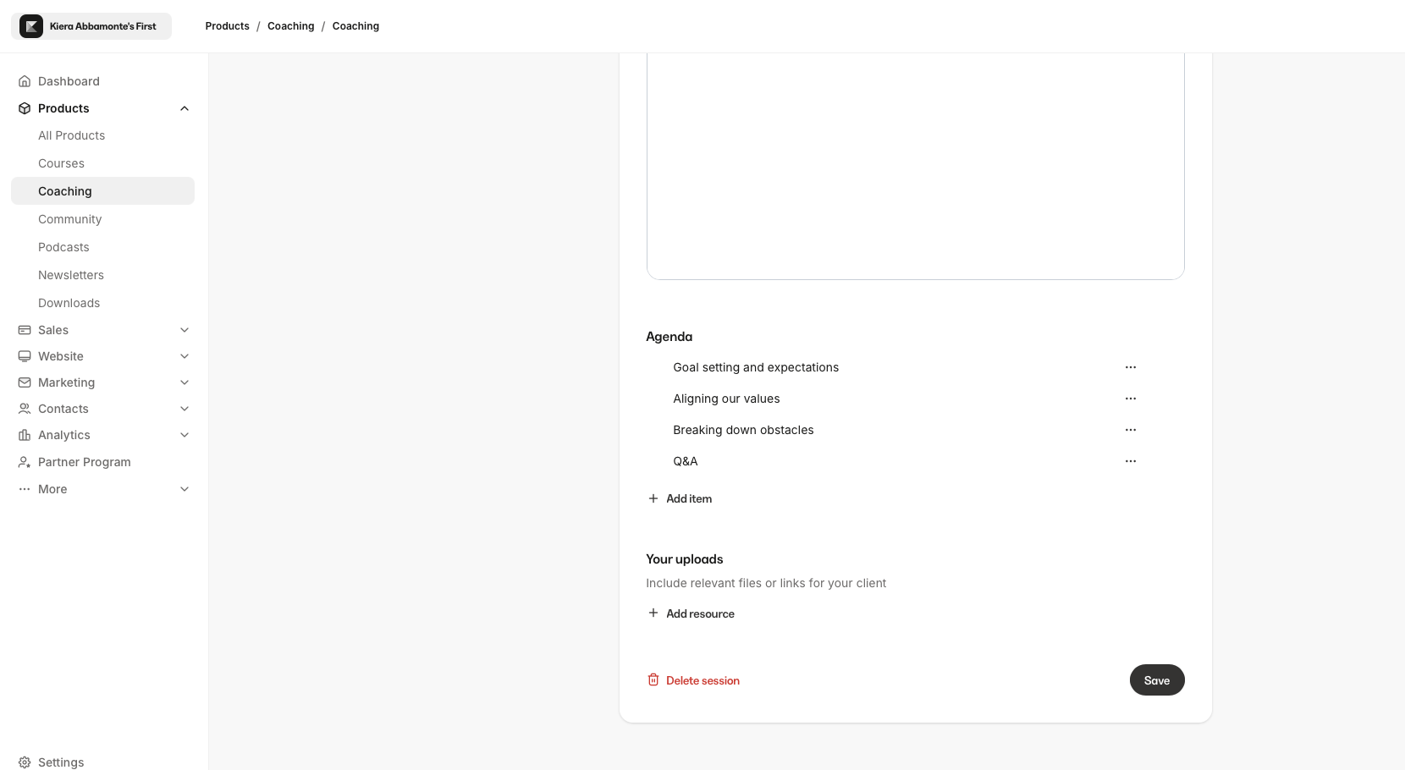Image resolution: width=1405 pixels, height=770 pixels.
Task: Click the Contacts people icon
Action: (x=25, y=409)
